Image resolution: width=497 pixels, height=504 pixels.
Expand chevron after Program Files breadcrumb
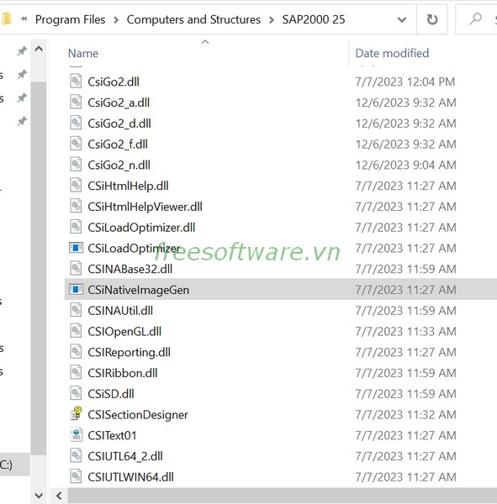tap(116, 20)
